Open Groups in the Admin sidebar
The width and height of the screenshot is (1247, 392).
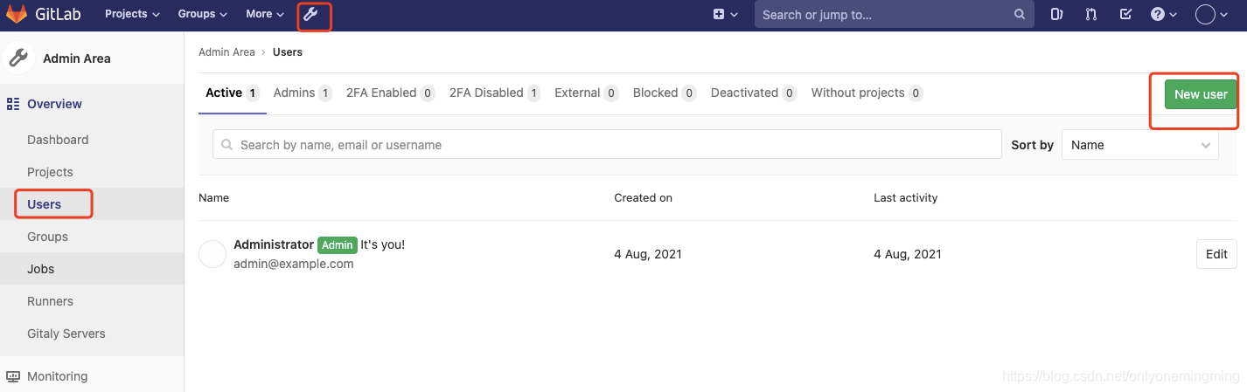tap(47, 237)
